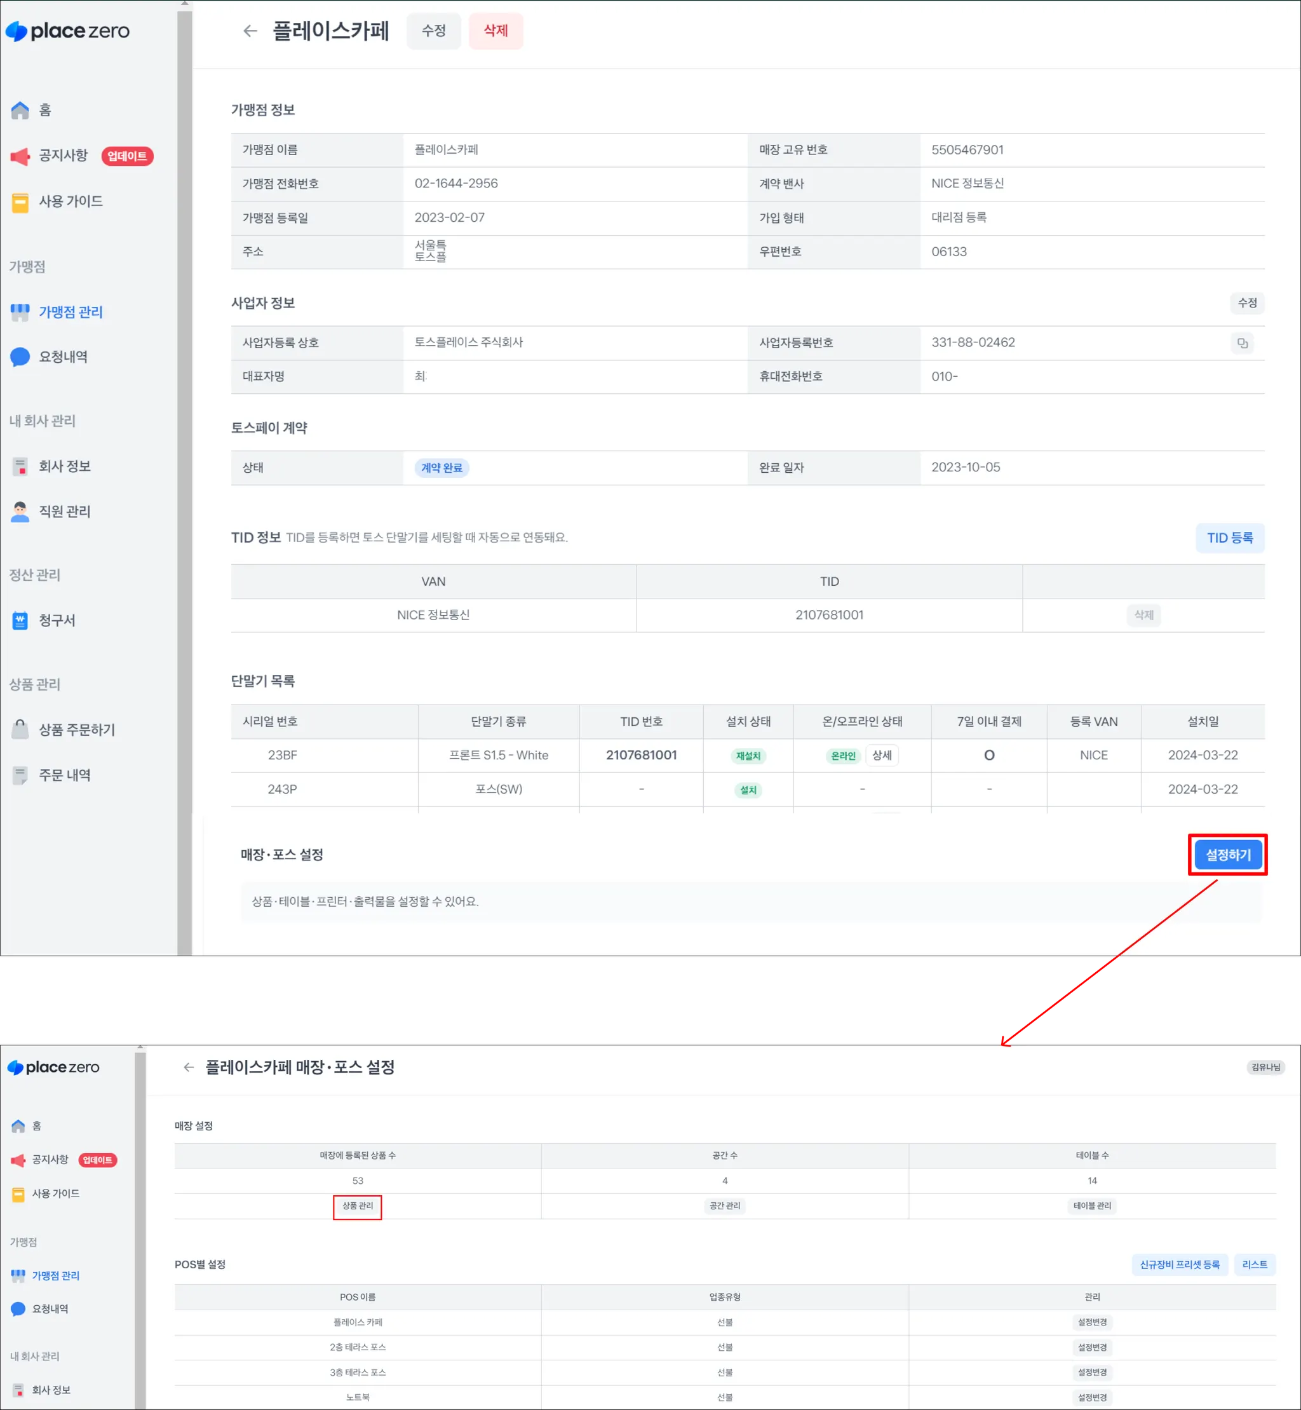
Task: Click the 청구서 won icon
Action: pos(20,620)
